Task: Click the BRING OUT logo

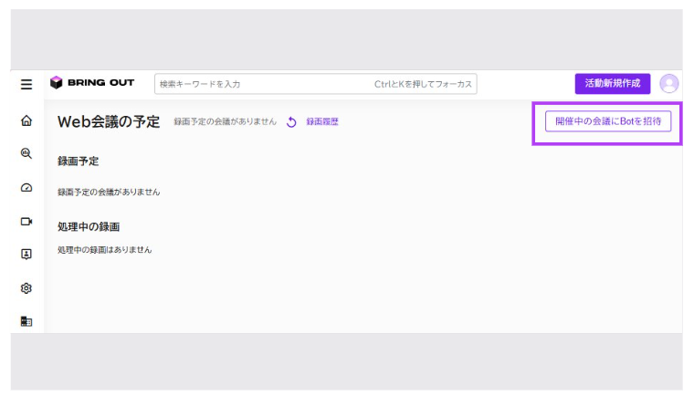Action: click(x=92, y=83)
